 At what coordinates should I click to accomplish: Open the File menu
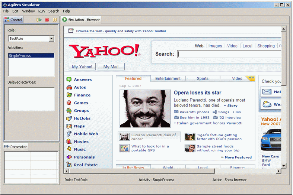click(x=6, y=11)
